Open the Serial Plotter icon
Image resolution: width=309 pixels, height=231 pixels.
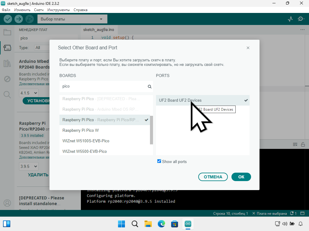click(290, 19)
